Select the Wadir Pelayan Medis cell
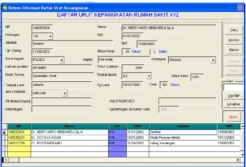Image resolution: width=246 pixels, height=167 pixels. tap(183, 138)
